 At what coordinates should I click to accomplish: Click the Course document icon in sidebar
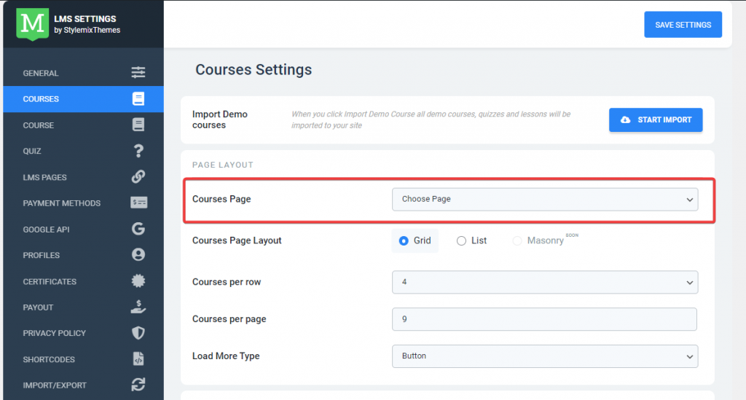pos(138,125)
